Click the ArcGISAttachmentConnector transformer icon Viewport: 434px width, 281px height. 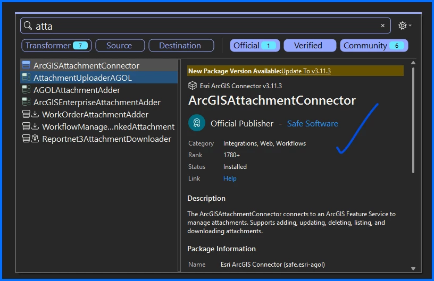point(26,65)
